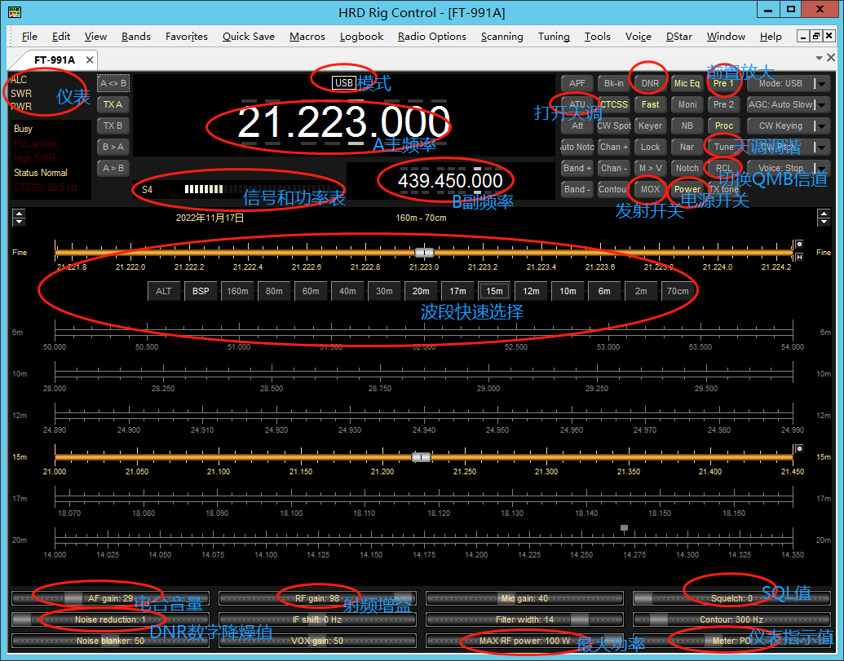Viewport: 844px width, 661px height.
Task: Click the BSP band button
Action: (201, 291)
